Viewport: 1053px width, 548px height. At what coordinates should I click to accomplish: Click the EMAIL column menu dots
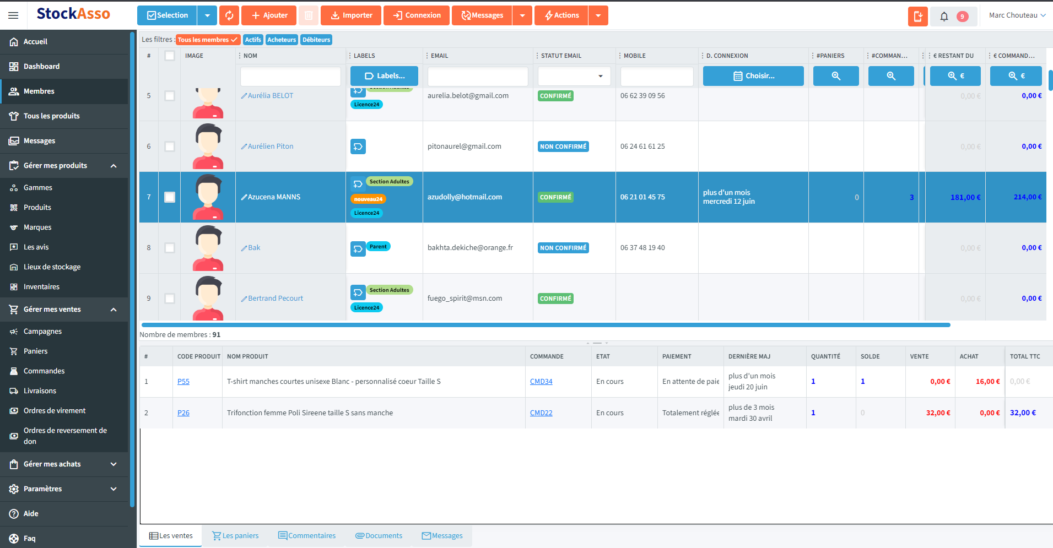426,56
